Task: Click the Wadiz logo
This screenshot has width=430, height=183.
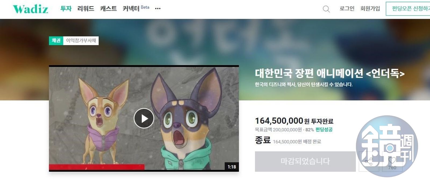Action: [x=31, y=9]
